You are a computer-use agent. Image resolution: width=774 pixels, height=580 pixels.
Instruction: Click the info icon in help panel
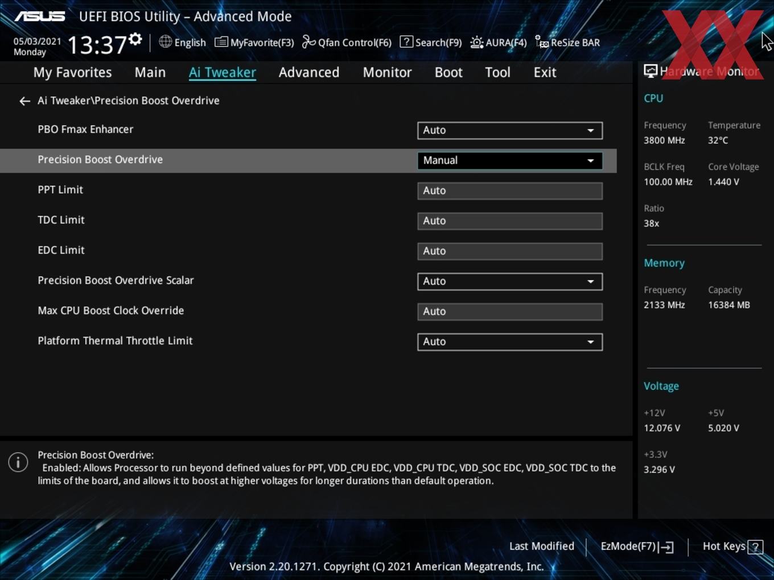point(18,462)
